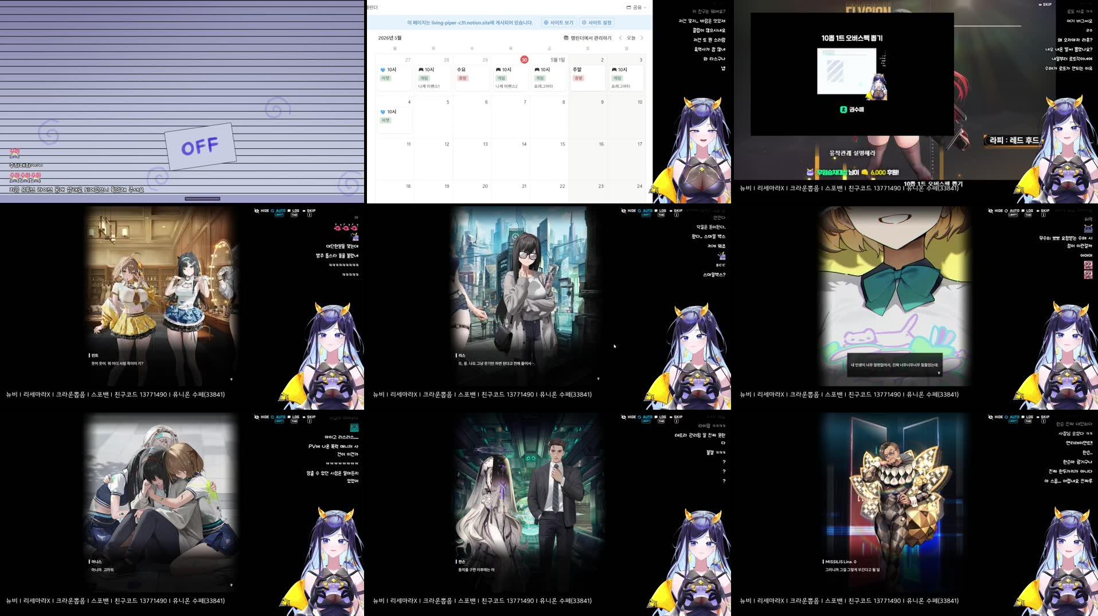Click the 스마일백스? chat message

point(714,275)
